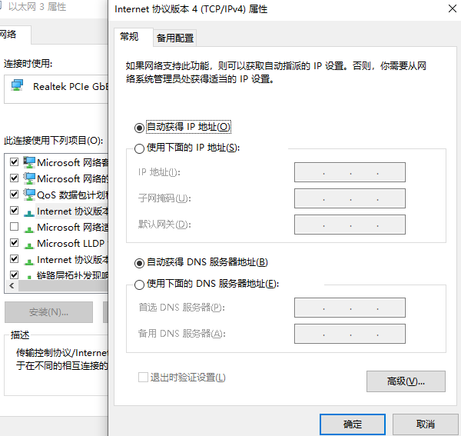Screen dimensions: 461x436
Task: Choose 使用下面的 DNS 服务器地址 option
Action: [139, 285]
